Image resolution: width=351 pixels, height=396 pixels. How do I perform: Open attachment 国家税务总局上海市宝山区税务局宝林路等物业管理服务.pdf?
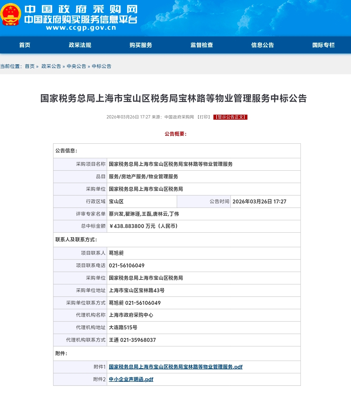176,367
